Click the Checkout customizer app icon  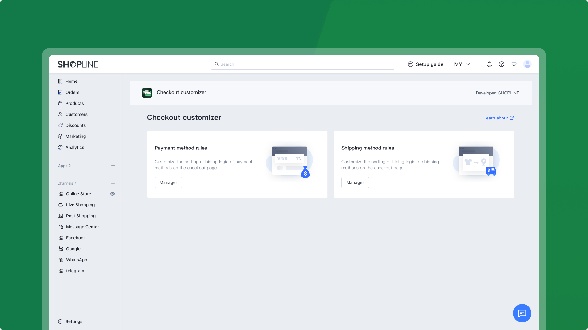click(x=147, y=93)
